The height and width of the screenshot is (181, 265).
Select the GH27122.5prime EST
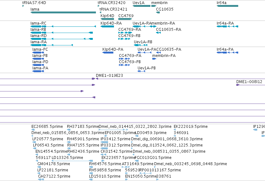pos(54,177)
